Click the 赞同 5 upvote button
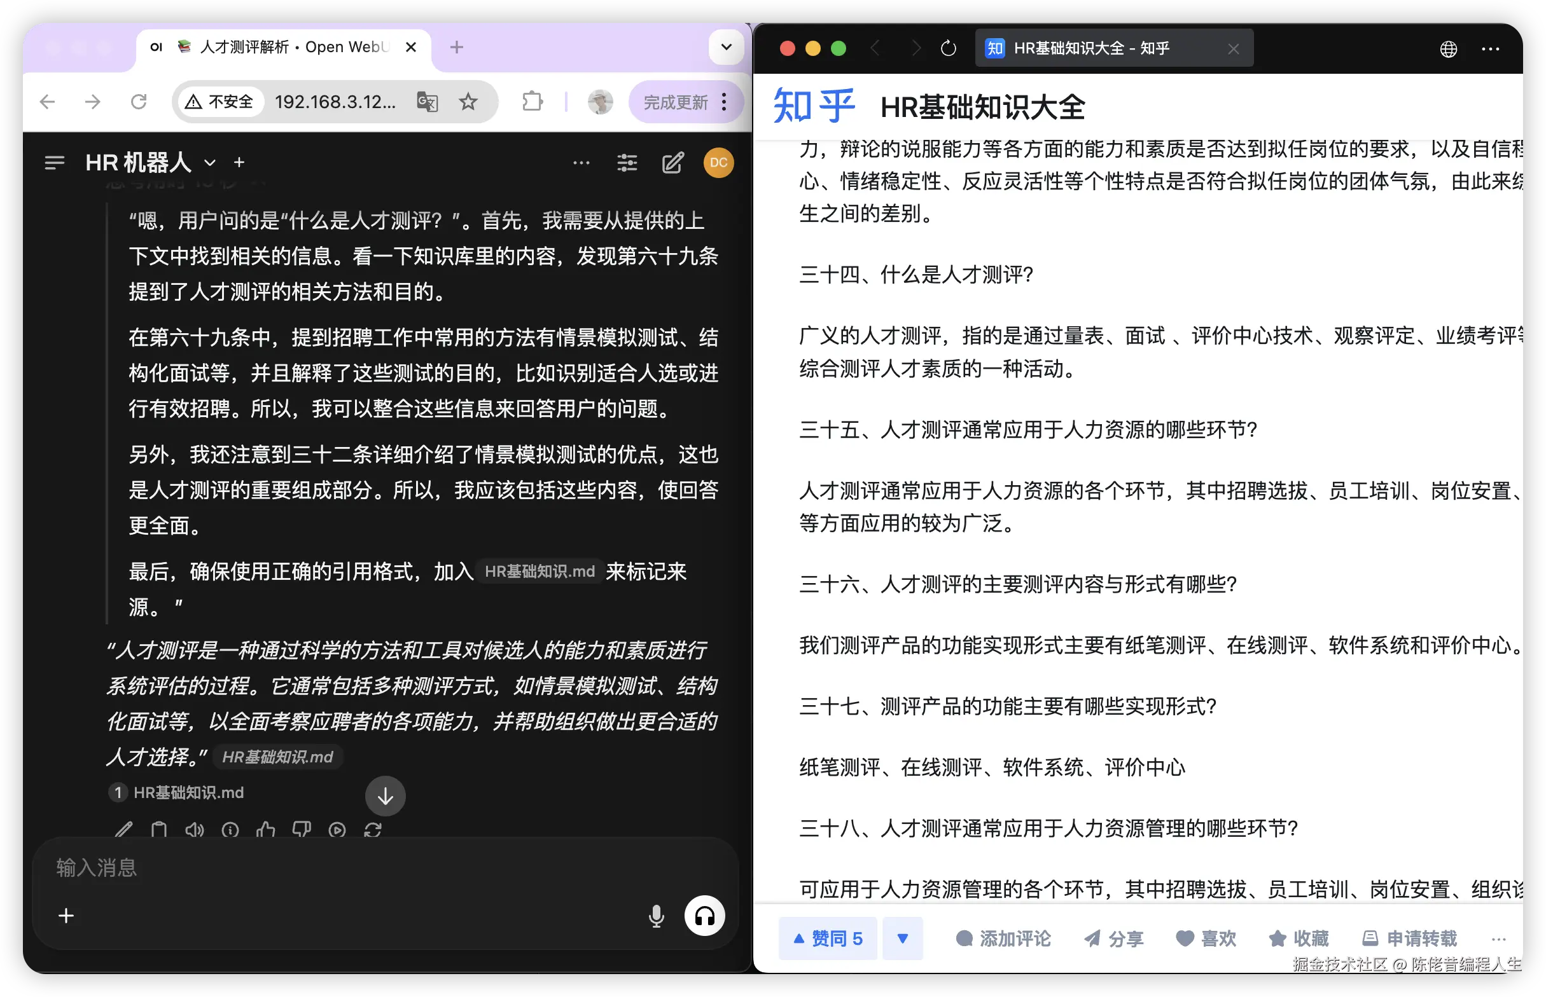Image resolution: width=1546 pixels, height=997 pixels. click(x=827, y=938)
